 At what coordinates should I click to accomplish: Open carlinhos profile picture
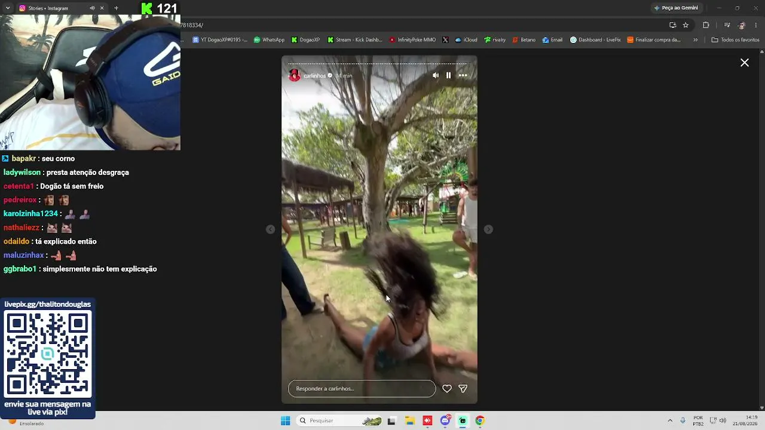coord(295,75)
